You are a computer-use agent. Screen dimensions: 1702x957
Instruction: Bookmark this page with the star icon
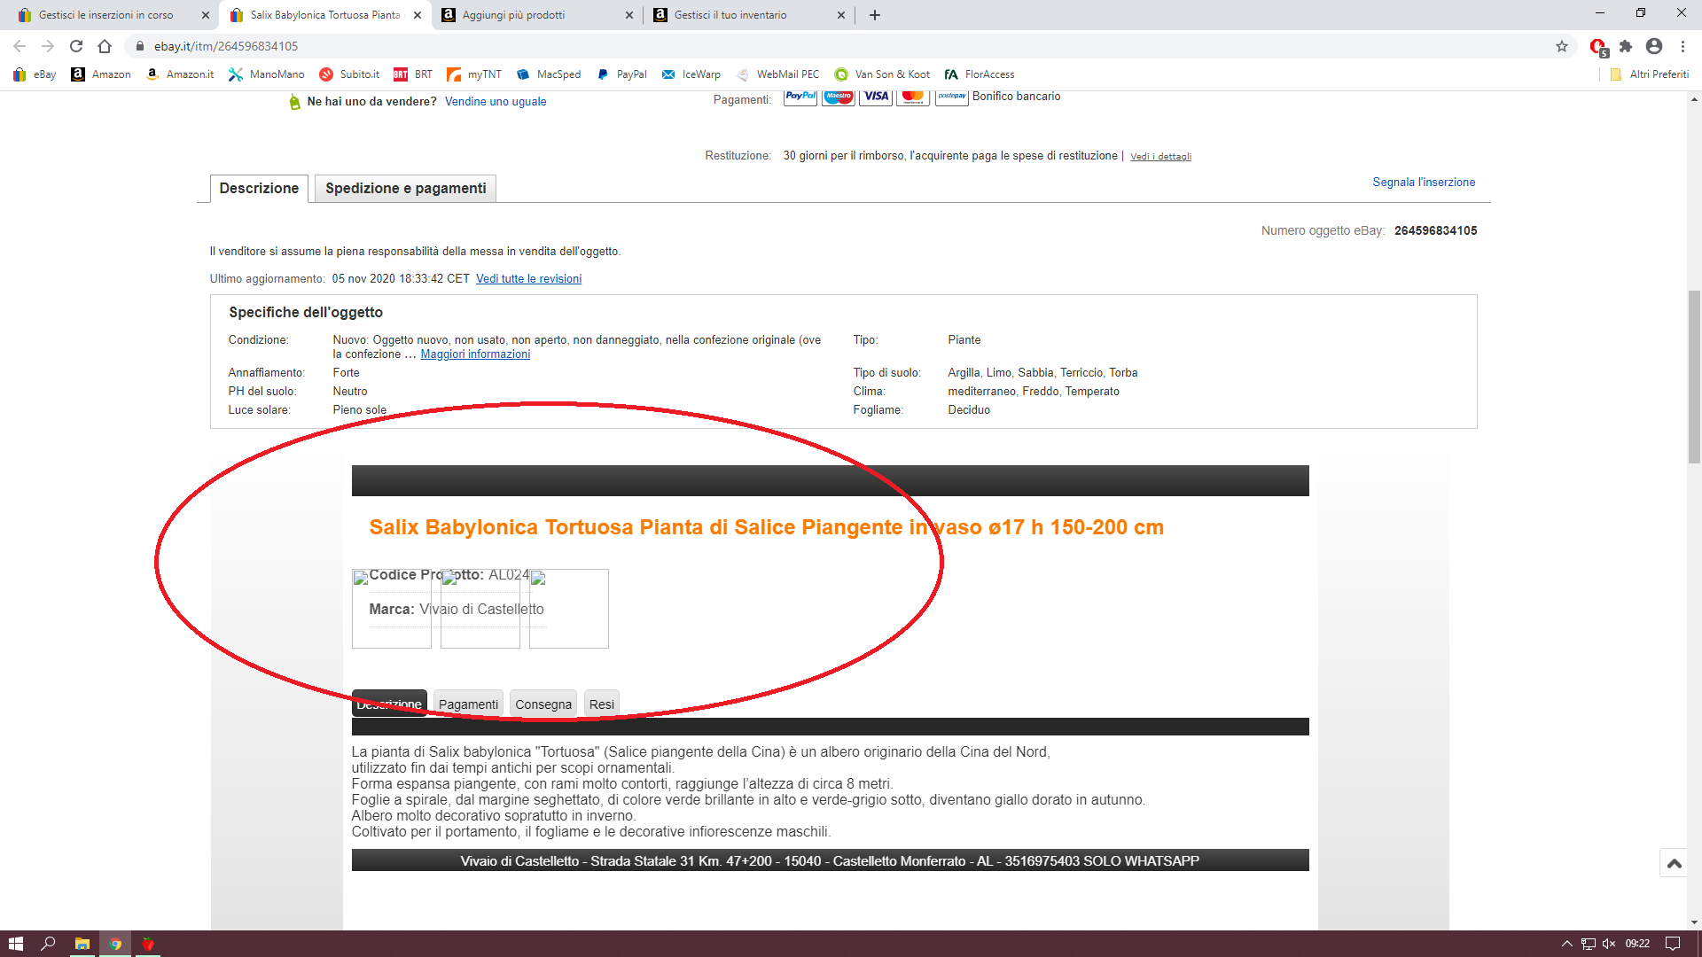tap(1562, 46)
